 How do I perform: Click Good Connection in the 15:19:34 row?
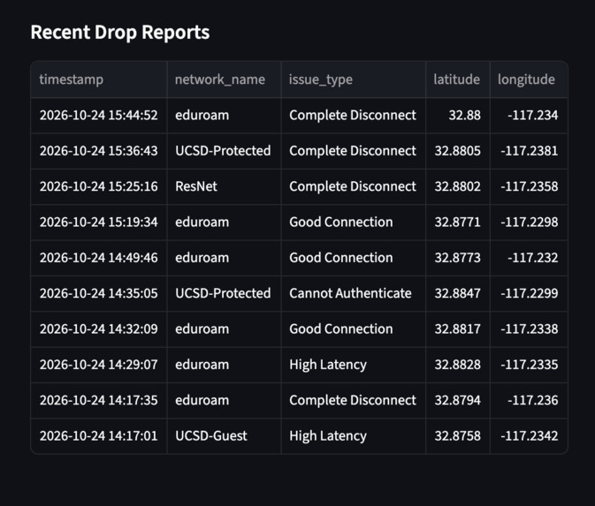coord(354,223)
